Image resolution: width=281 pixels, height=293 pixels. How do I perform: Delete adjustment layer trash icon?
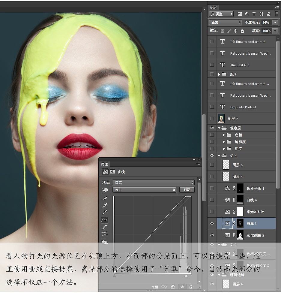191,287
